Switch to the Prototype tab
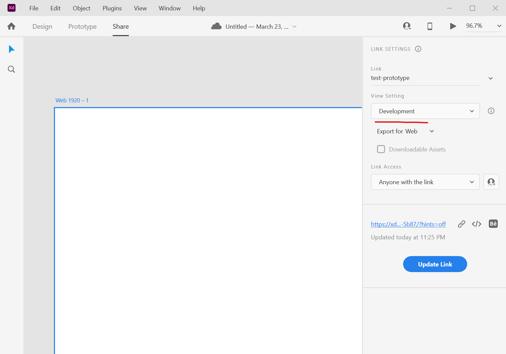 coord(82,26)
